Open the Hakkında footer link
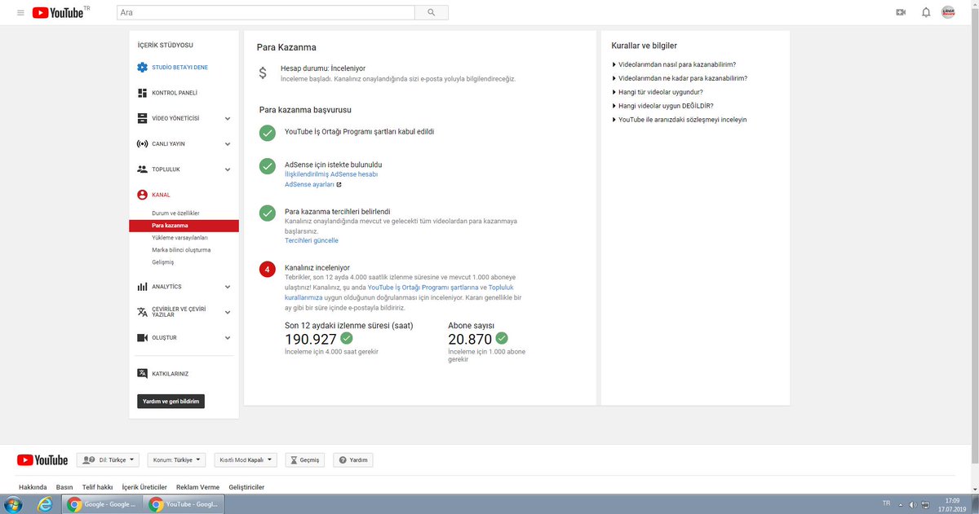This screenshot has height=514, width=979. [33, 487]
